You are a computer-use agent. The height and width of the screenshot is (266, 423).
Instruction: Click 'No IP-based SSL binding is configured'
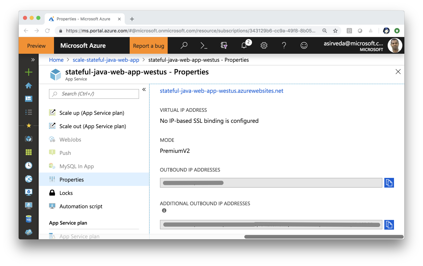pyautogui.click(x=209, y=121)
